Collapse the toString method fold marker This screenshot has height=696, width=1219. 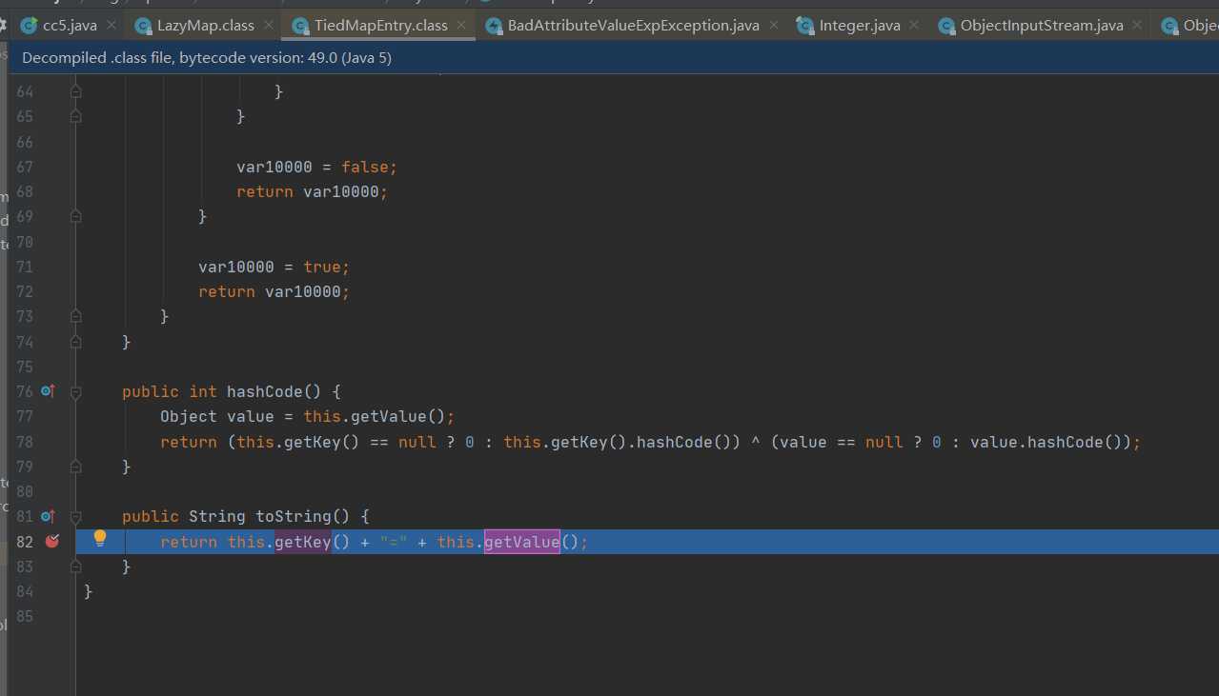coord(76,516)
